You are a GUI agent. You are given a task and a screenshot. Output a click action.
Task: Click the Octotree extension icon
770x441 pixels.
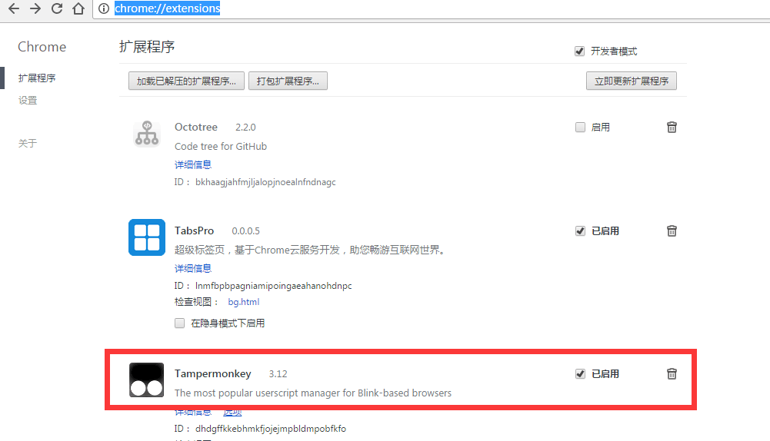[x=147, y=134]
